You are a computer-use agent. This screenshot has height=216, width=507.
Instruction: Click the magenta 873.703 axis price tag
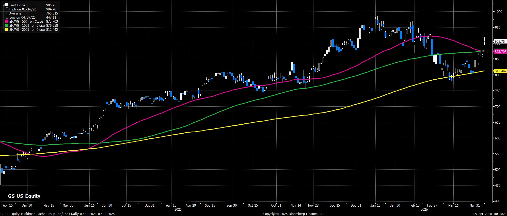[500, 52]
